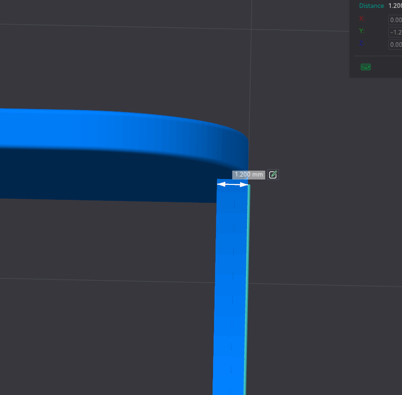This screenshot has width=402, height=395.
Task: Open the green keyboard shortcuts icon
Action: point(366,67)
